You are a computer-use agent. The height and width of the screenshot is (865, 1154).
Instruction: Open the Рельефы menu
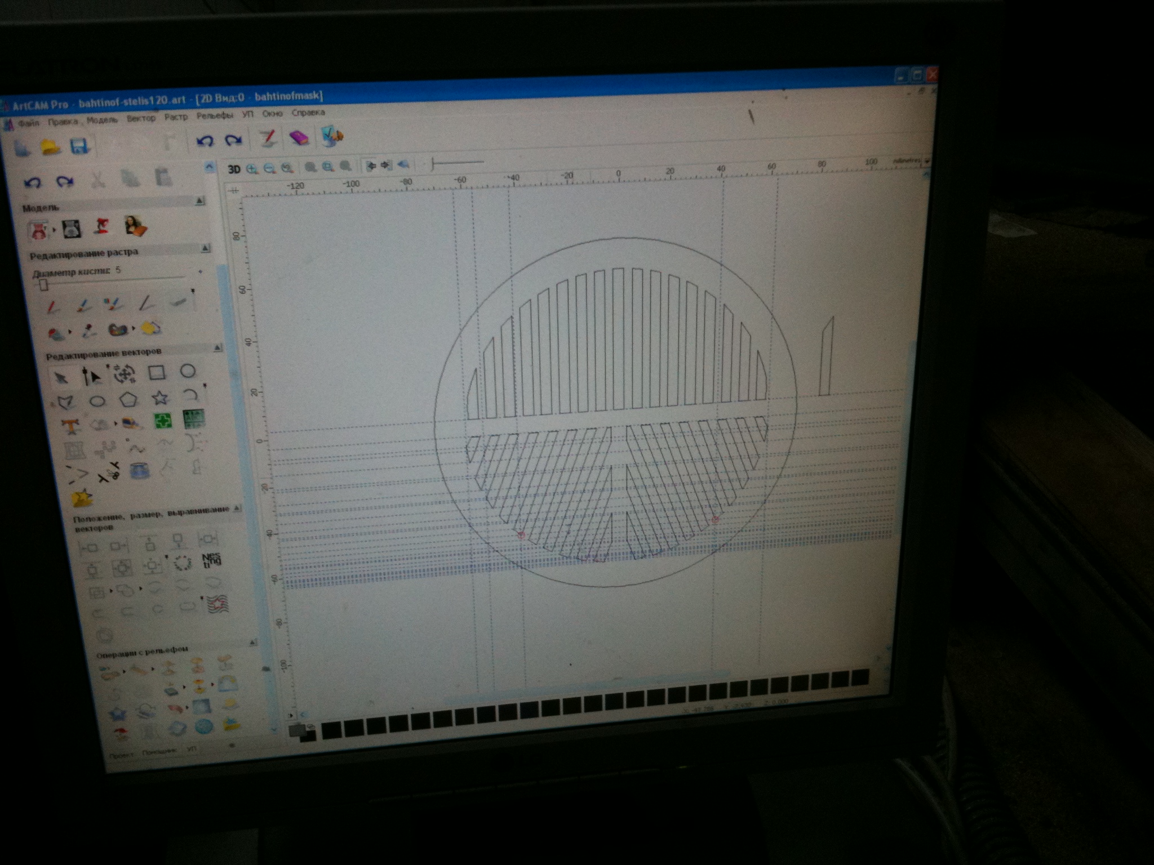[x=214, y=115]
